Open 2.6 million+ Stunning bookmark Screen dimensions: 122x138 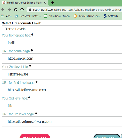point(57,16)
